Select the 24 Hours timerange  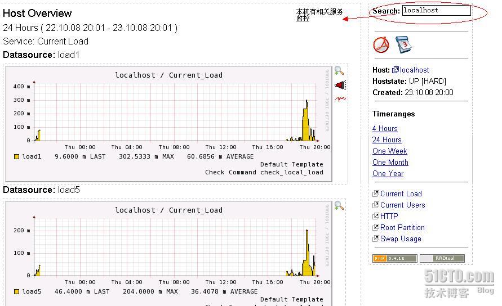[x=387, y=140]
